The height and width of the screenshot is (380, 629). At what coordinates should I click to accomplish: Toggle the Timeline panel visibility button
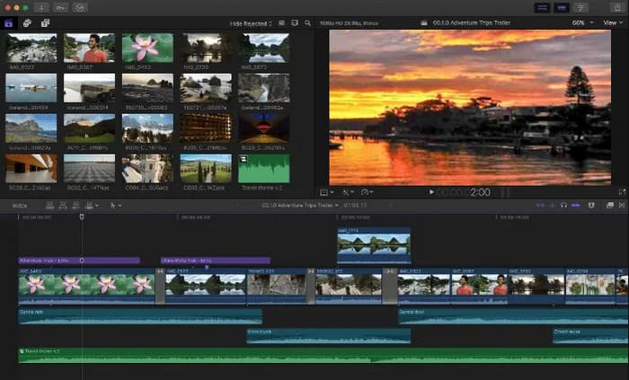click(562, 7)
